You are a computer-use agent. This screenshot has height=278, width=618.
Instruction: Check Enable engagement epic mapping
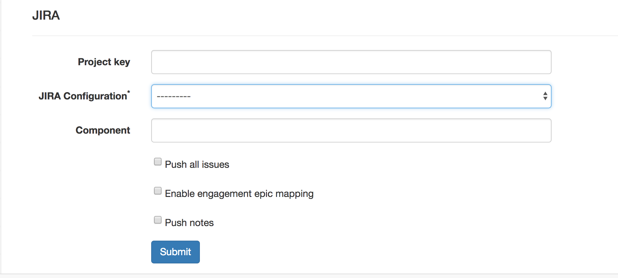(158, 191)
